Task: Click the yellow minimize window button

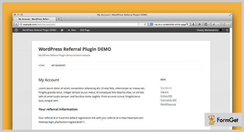Action: point(18,15)
